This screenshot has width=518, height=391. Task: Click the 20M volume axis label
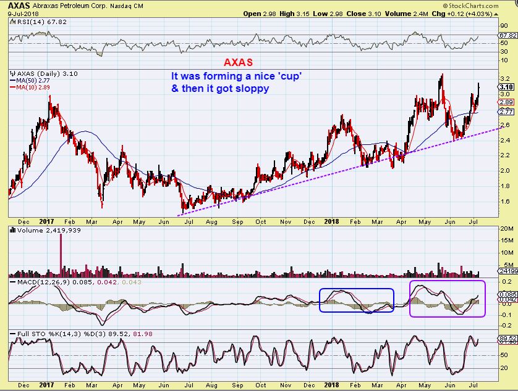(507, 229)
